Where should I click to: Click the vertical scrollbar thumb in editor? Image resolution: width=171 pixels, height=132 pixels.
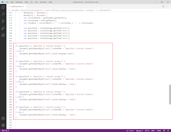click(x=170, y=94)
